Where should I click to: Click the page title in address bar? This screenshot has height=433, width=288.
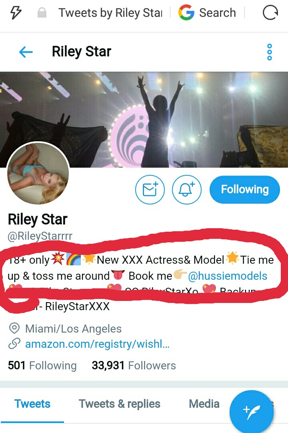pyautogui.click(x=110, y=13)
